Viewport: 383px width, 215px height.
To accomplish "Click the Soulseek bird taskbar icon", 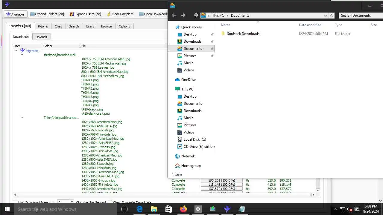I will (227, 209).
